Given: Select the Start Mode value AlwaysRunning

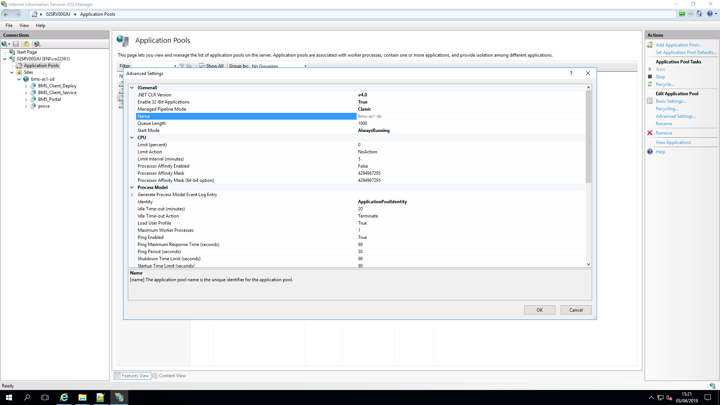Looking at the screenshot, I should coord(373,130).
